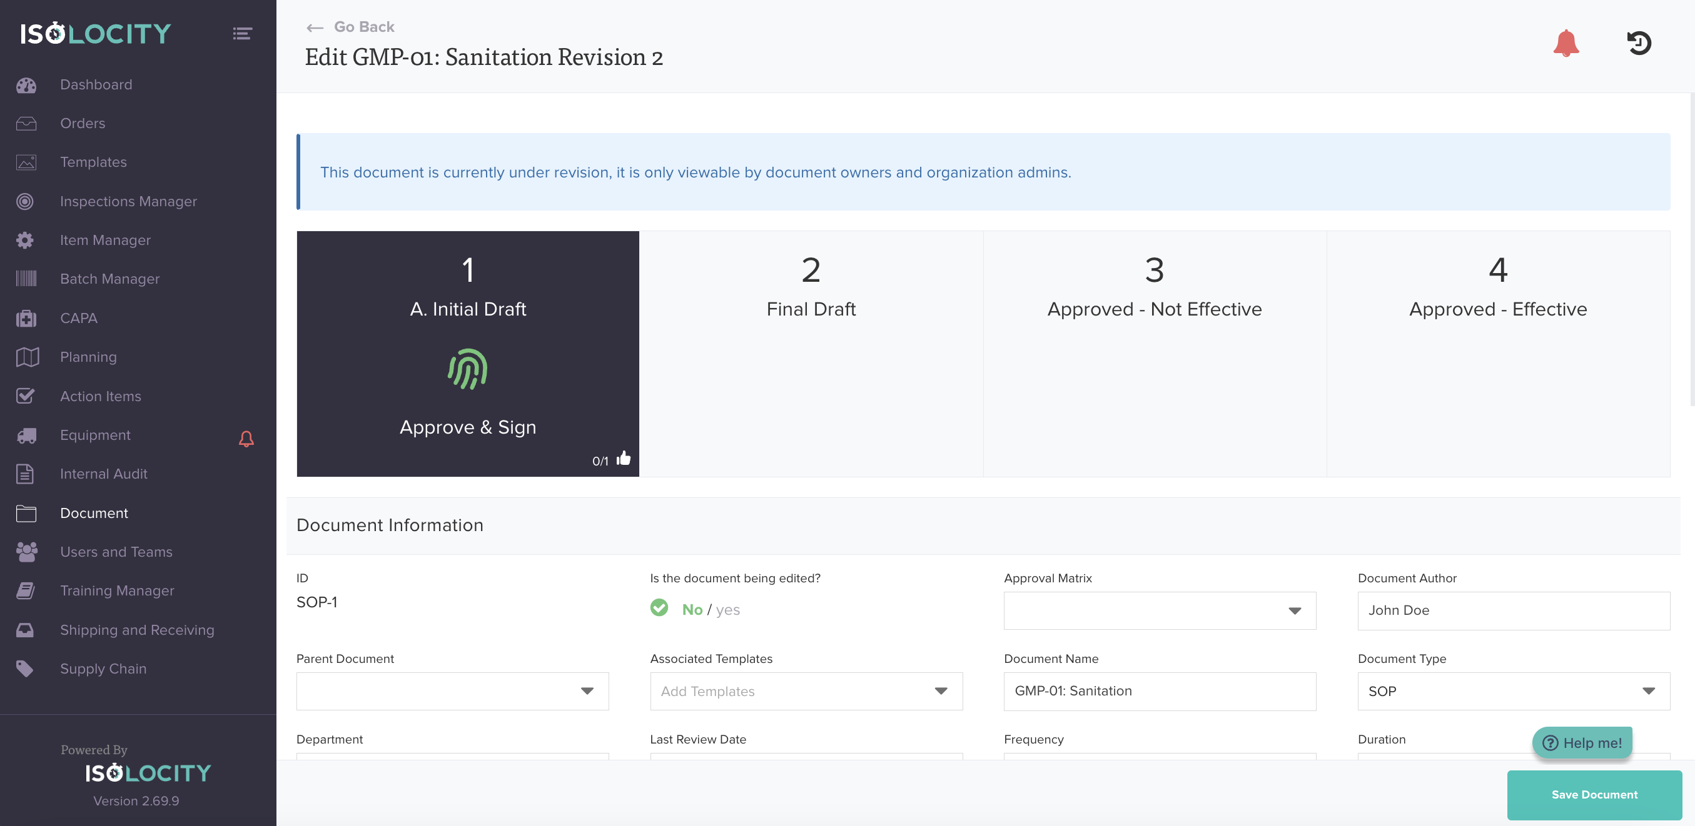Toggle the green check for document edited
The width and height of the screenshot is (1695, 826).
659,607
